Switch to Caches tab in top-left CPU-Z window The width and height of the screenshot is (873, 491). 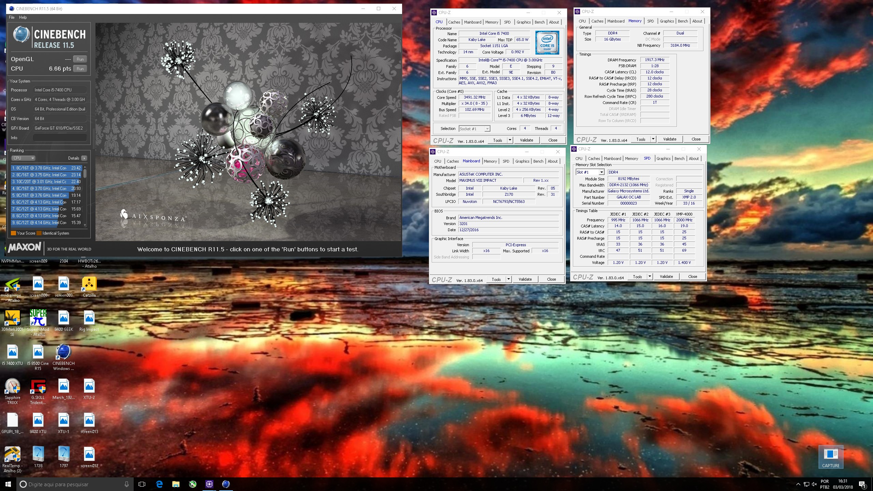[x=454, y=22]
